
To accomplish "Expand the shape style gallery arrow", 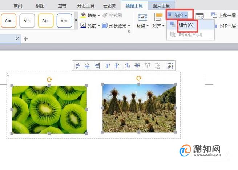I will coord(76,20).
